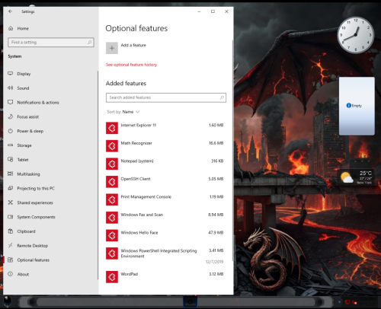This screenshot has width=381, height=309.
Task: Open the Home icon in sidebar
Action: (x=11, y=28)
